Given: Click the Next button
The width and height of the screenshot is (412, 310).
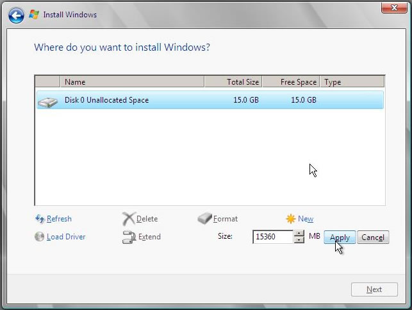Looking at the screenshot, I should pyautogui.click(x=374, y=289).
